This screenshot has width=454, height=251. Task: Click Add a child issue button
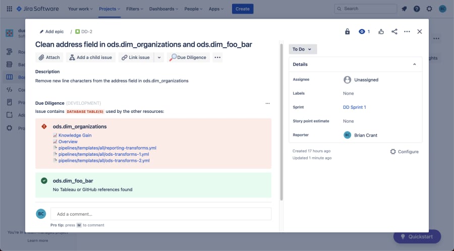click(91, 57)
